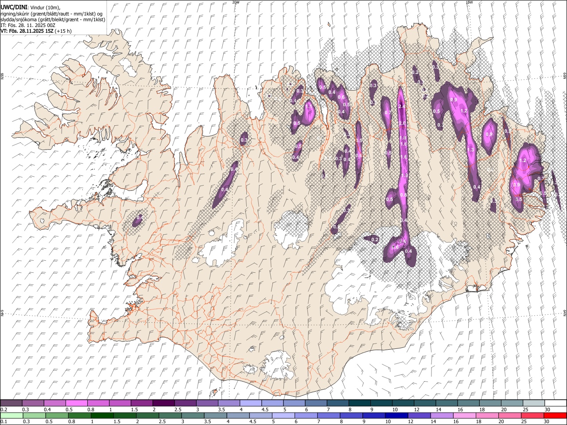
Task: Click the "0.2" legend scale label
Action: (x=4, y=410)
